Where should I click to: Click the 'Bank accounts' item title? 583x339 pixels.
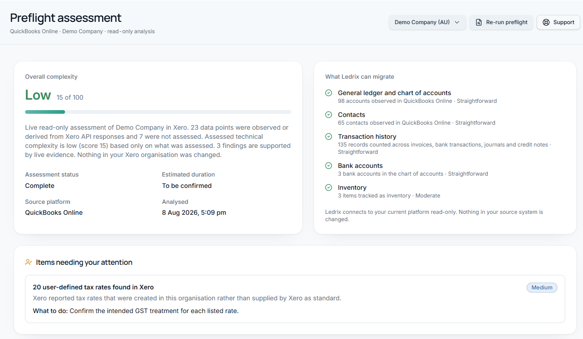coord(360,166)
